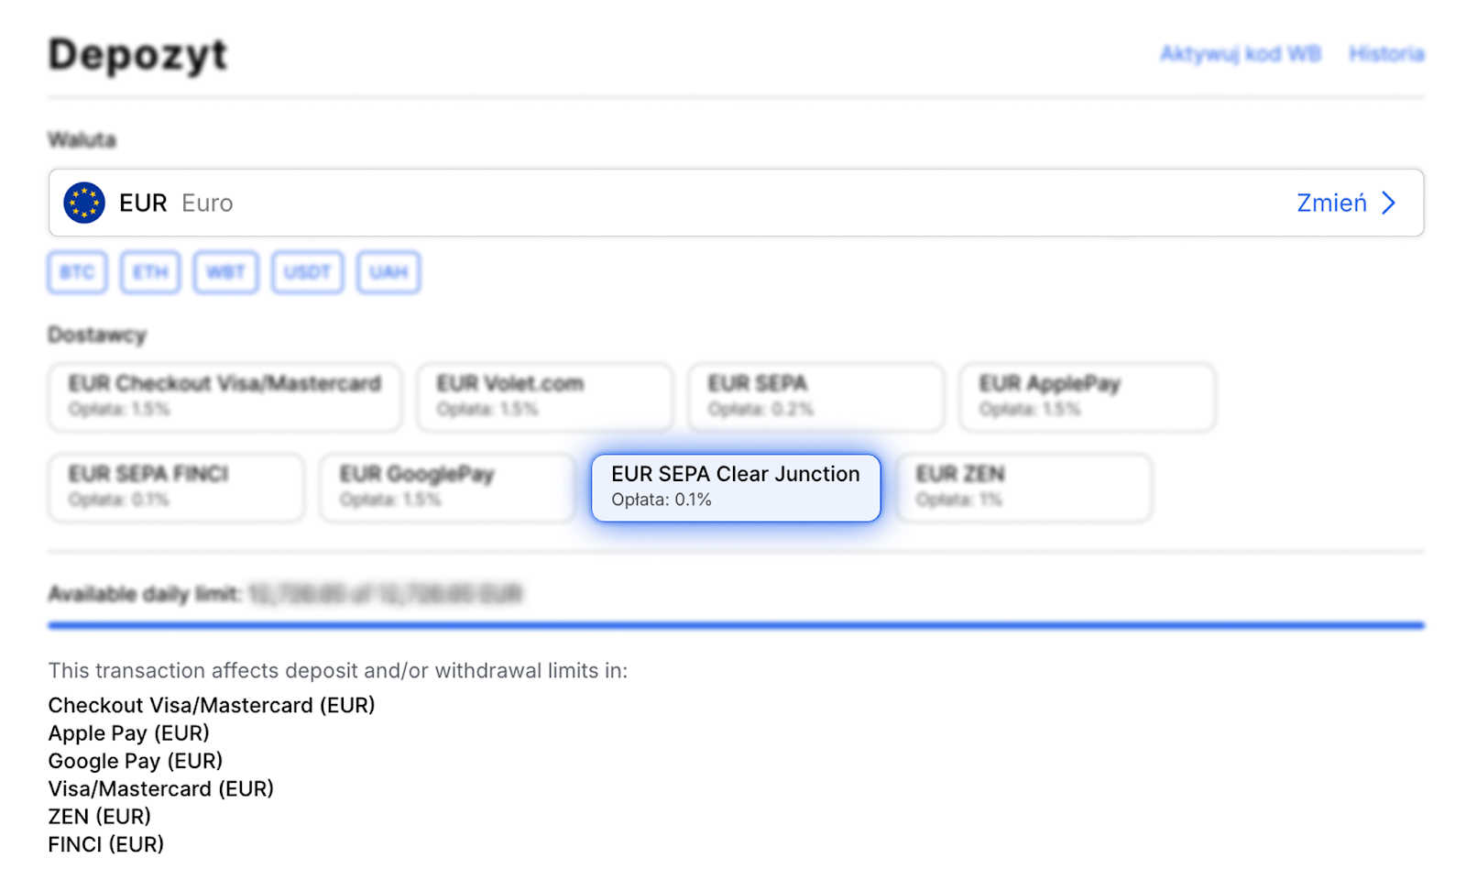The image size is (1466, 891).
Task: Click the chevron arrow next to Zmień
Action: click(1389, 203)
